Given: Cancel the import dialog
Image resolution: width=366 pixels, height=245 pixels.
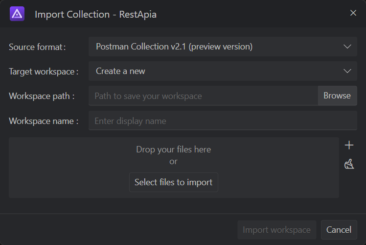Looking at the screenshot, I should (339, 230).
